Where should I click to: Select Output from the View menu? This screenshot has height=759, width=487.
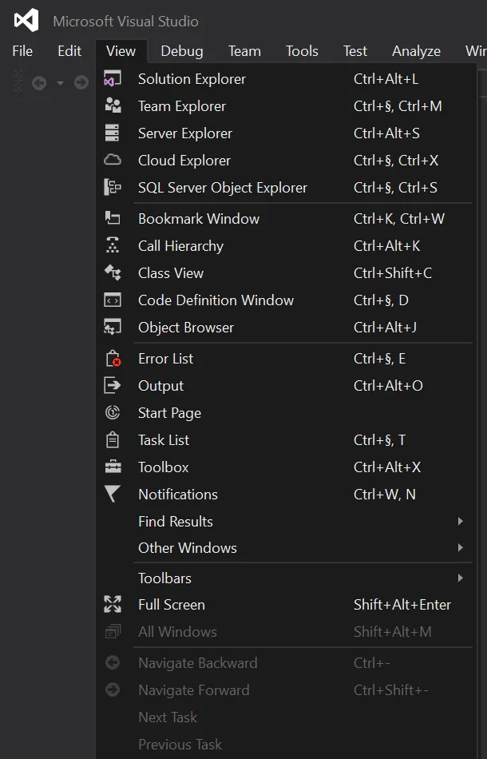[161, 386]
